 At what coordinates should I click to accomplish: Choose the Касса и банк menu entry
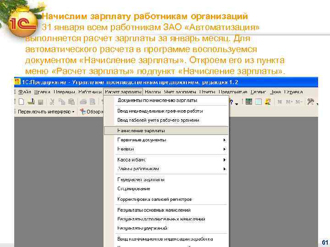coord(166,160)
